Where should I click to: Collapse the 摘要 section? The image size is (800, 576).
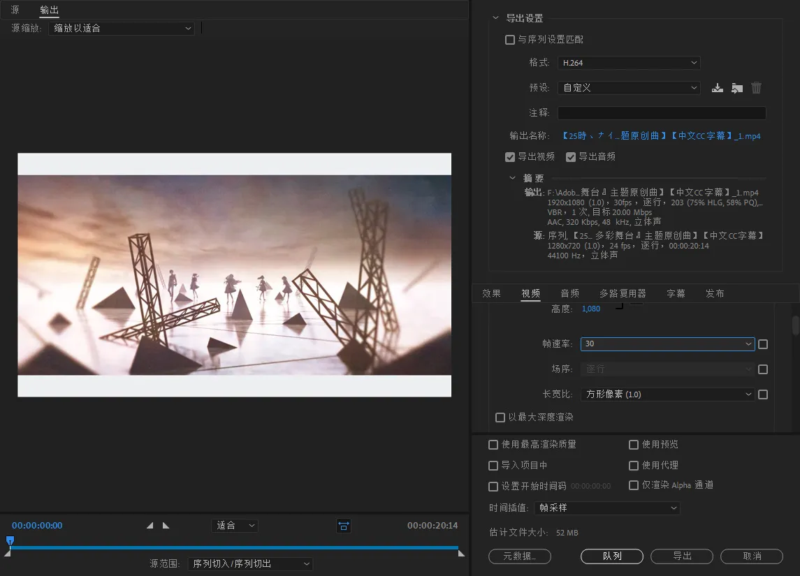[x=512, y=178]
